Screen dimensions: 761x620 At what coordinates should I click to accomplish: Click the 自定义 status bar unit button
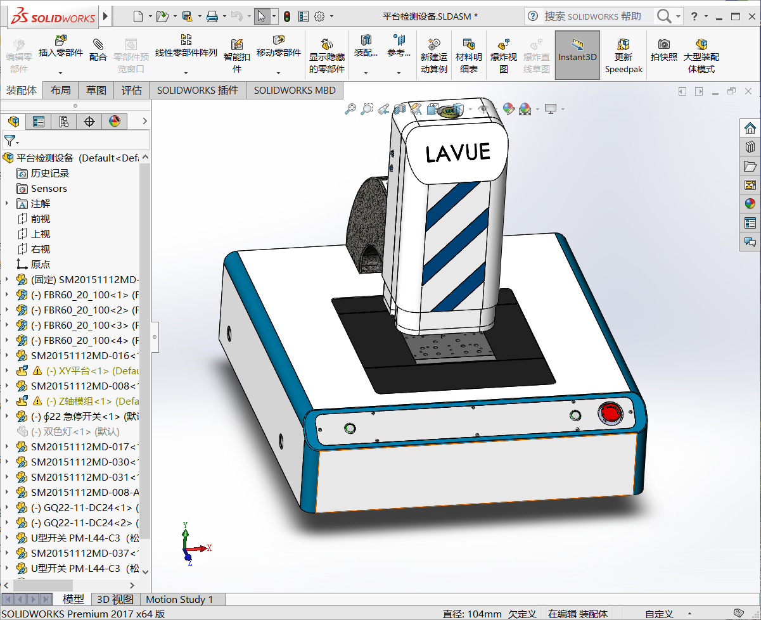coord(659,614)
